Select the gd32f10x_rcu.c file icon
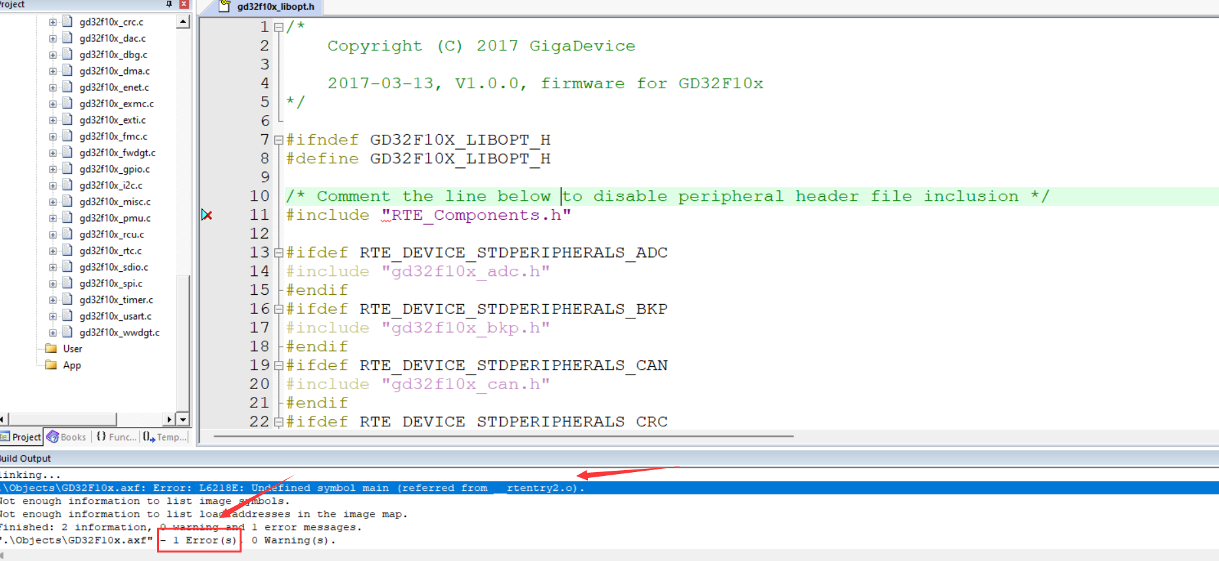1219x561 pixels. (x=67, y=234)
